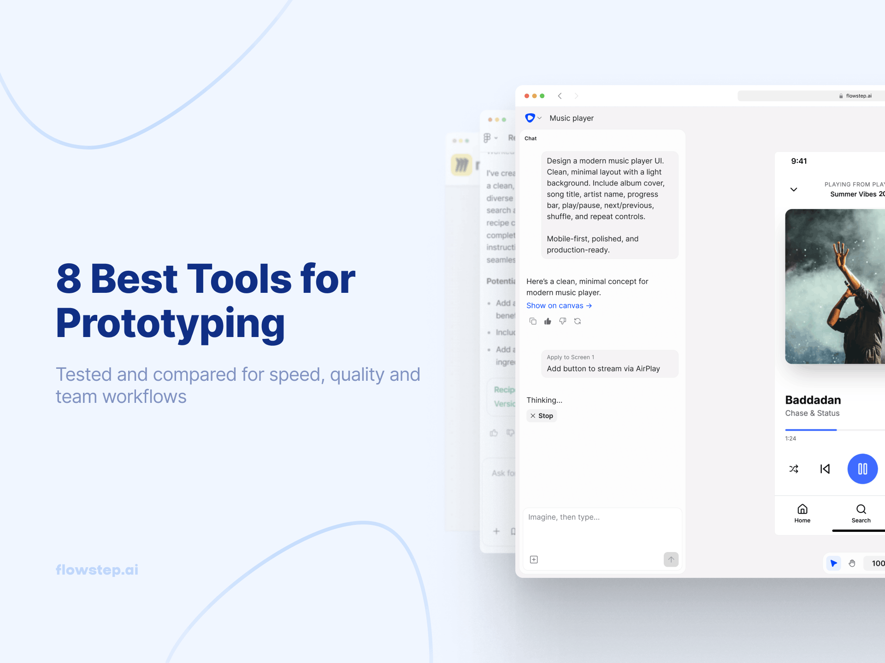
Task: Switch to the Home tab
Action: (802, 513)
